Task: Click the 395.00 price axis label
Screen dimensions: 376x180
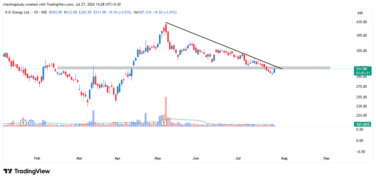Action: click(362, 35)
